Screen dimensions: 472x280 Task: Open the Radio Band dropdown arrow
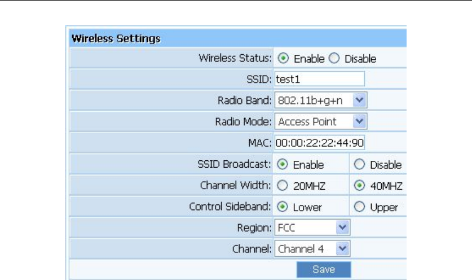coord(359,100)
